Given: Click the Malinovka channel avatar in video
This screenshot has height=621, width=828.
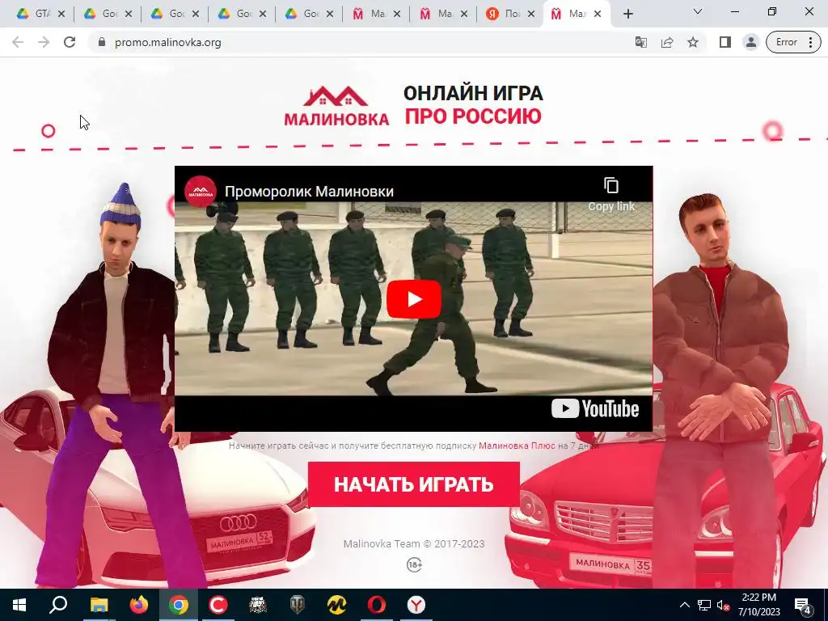Looking at the screenshot, I should 201,191.
